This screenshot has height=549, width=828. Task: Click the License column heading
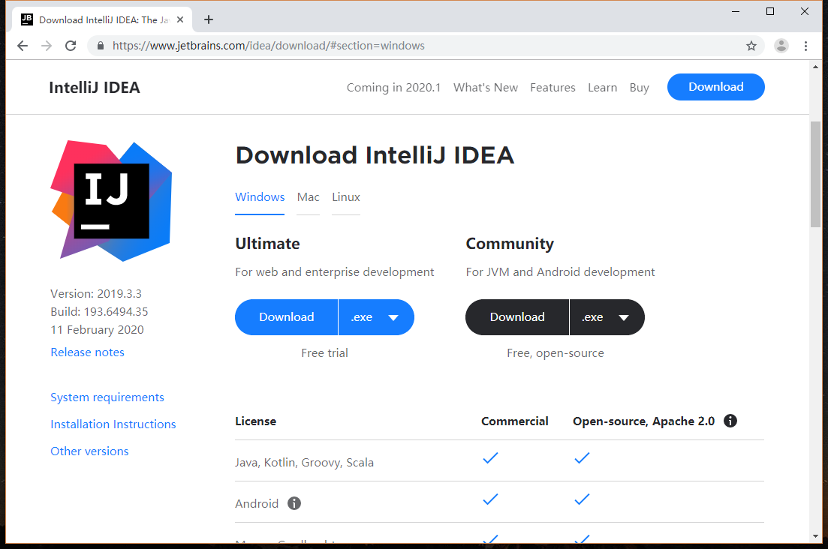point(255,421)
